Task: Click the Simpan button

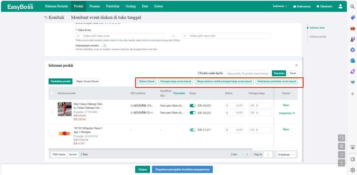Action: (x=143, y=169)
